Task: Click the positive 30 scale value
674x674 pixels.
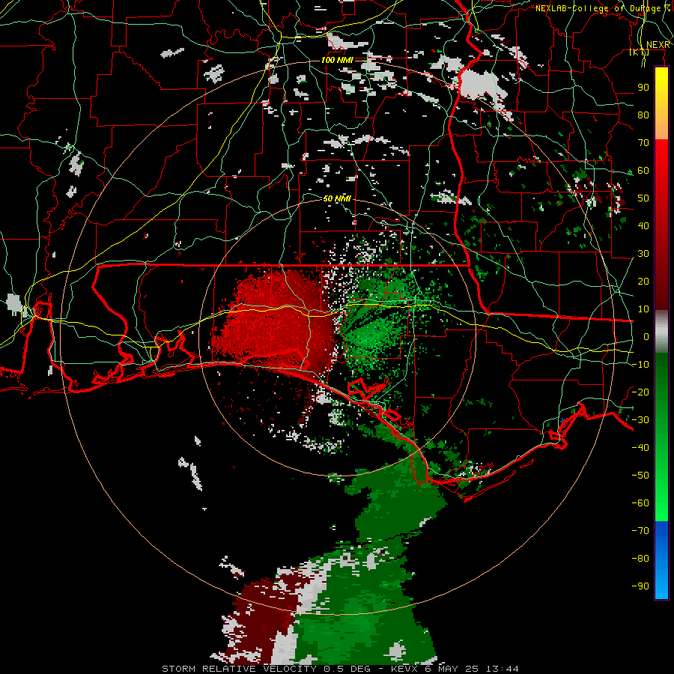Action: coord(643,254)
